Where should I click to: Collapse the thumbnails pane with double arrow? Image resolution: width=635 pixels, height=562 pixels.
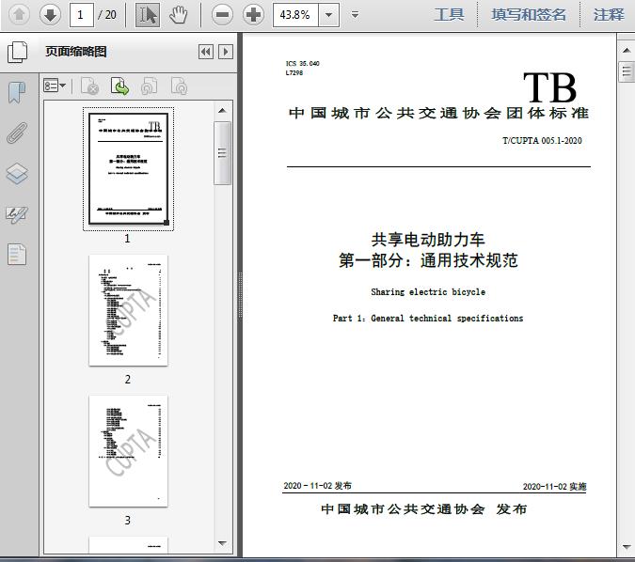(206, 52)
